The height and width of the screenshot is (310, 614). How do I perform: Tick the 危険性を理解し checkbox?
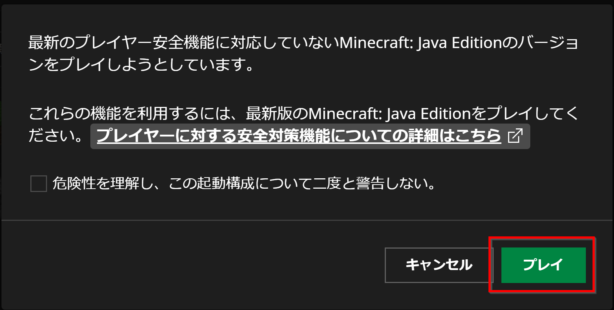(39, 183)
